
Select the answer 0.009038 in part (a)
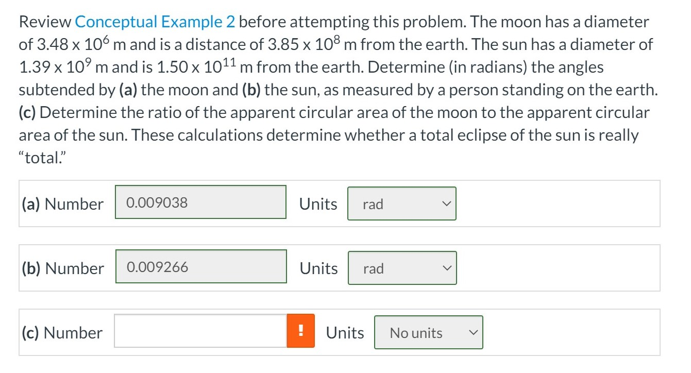pos(201,202)
